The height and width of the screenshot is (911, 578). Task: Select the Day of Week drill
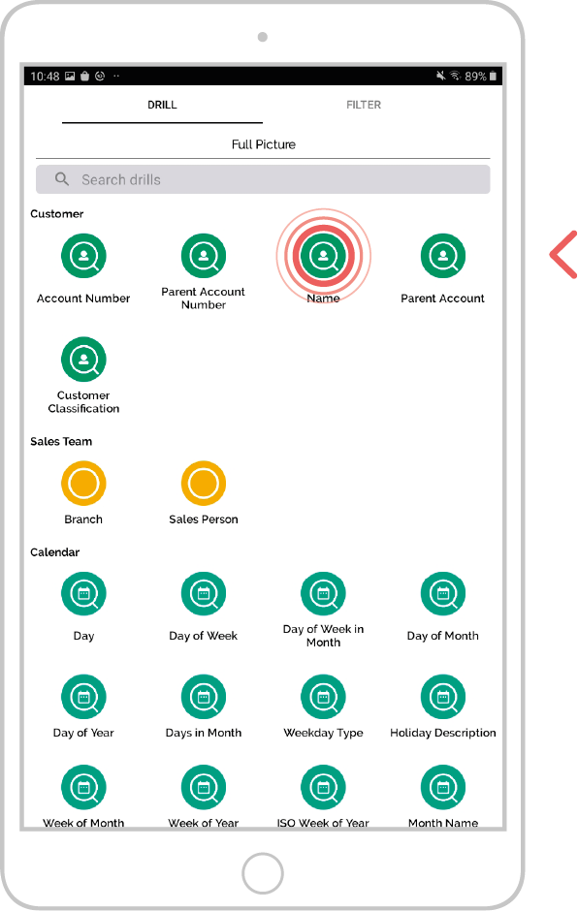coord(204,594)
